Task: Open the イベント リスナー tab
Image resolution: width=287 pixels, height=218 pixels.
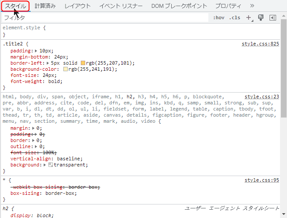Action: 121,6
